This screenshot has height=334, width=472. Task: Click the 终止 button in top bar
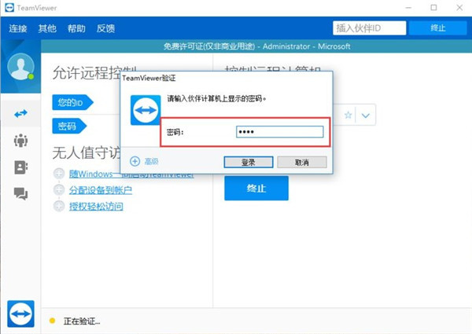(437, 28)
